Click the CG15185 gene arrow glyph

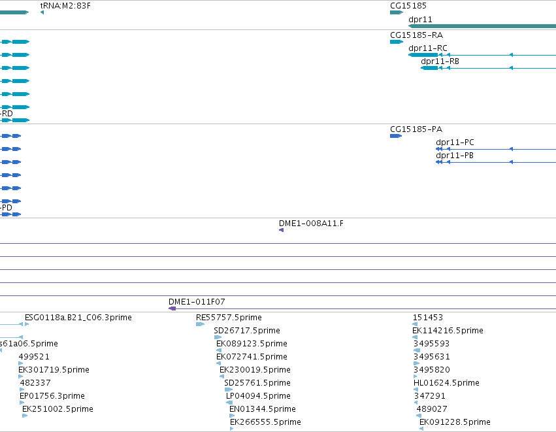397,12
